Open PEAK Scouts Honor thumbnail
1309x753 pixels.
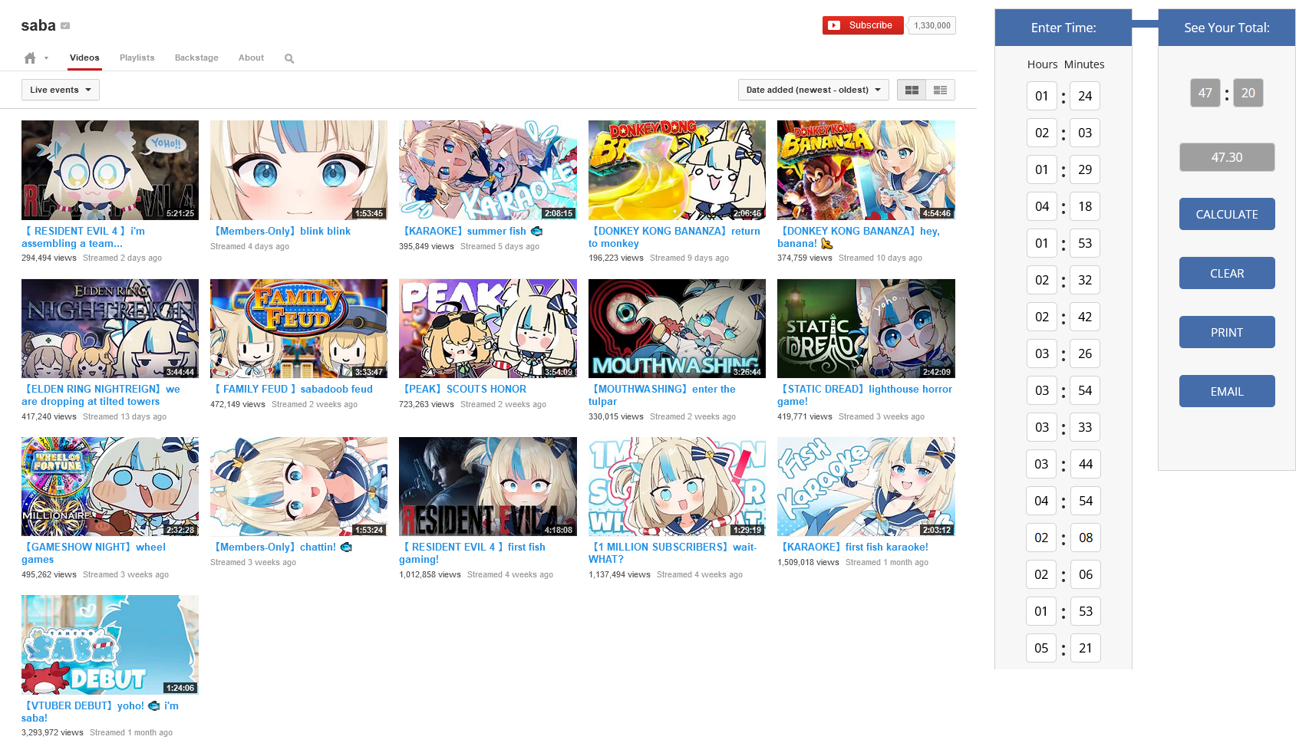(488, 328)
